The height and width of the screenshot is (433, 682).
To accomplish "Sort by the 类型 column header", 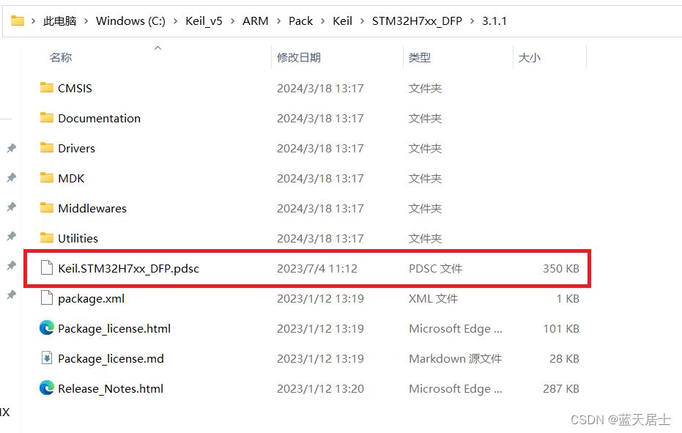I will click(x=420, y=57).
